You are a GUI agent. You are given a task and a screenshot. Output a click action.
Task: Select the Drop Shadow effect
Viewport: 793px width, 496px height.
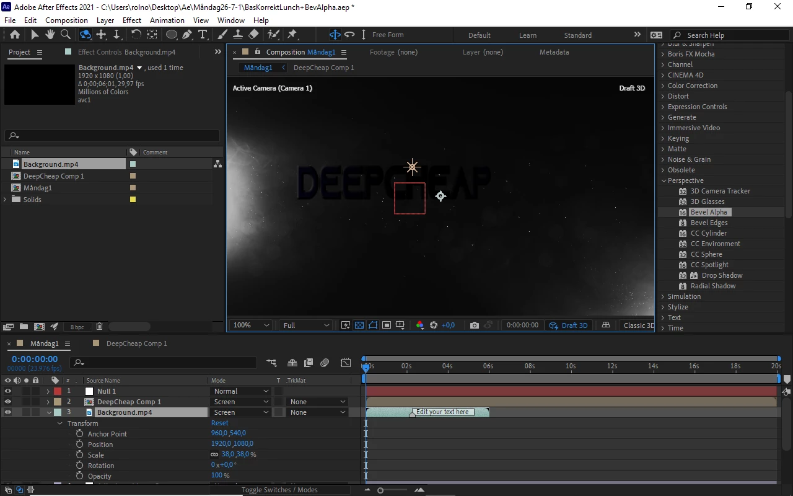[722, 275]
